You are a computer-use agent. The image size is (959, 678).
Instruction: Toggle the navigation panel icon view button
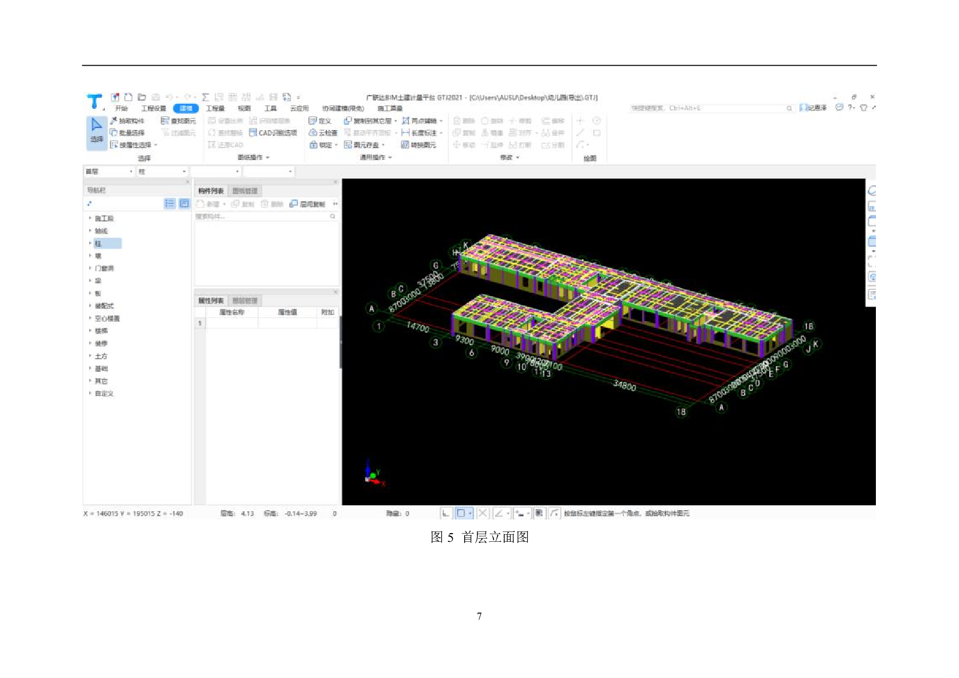(184, 203)
